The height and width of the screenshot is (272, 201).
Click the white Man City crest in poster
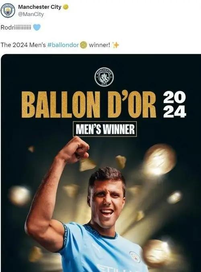coord(104,77)
